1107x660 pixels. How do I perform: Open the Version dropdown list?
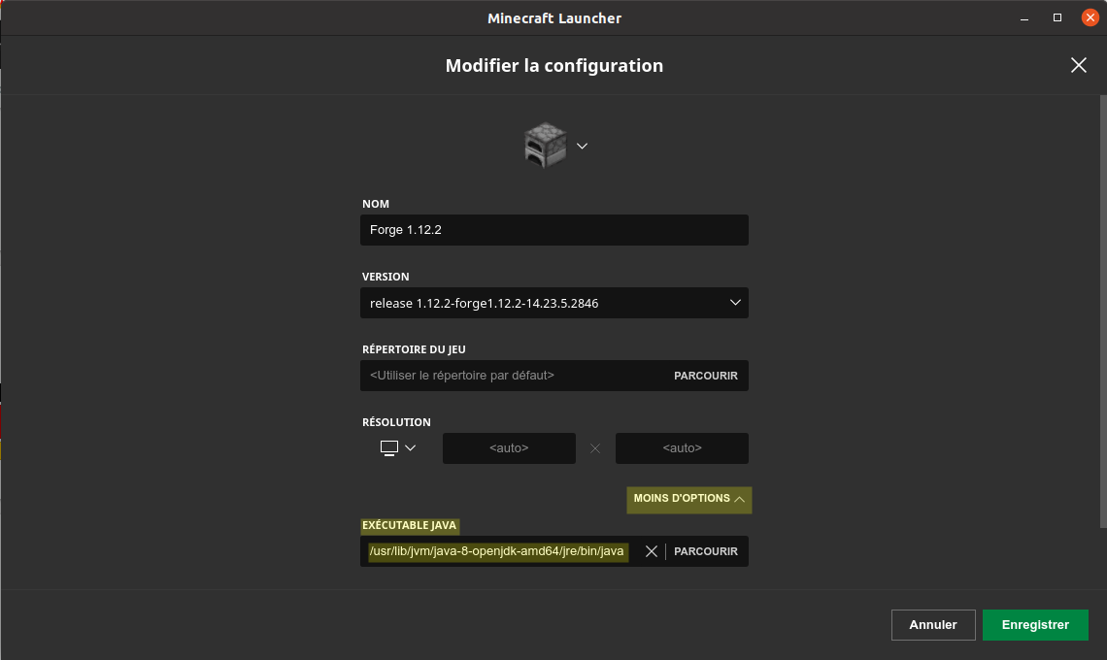tap(554, 303)
